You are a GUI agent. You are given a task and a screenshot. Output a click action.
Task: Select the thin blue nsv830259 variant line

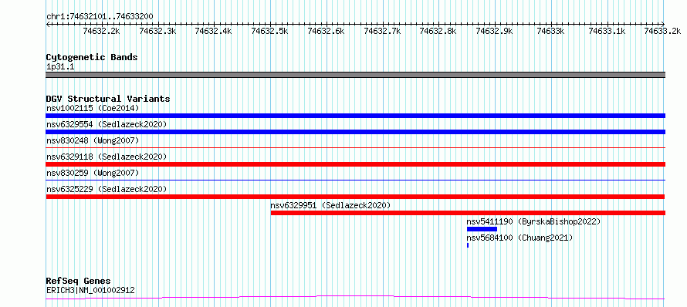(x=356, y=180)
